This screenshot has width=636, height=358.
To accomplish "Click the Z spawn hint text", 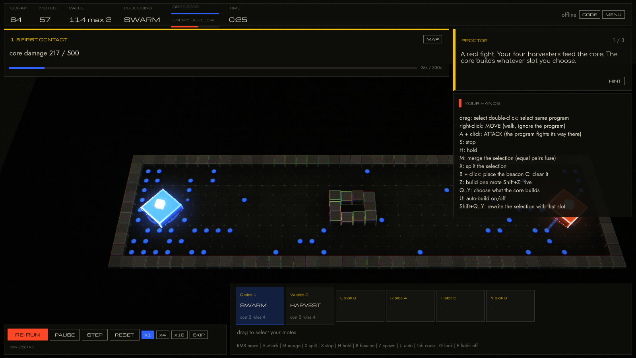I will pyautogui.click(x=387, y=346).
